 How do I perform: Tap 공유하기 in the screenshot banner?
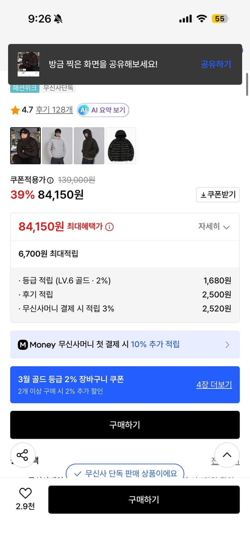[x=216, y=64]
